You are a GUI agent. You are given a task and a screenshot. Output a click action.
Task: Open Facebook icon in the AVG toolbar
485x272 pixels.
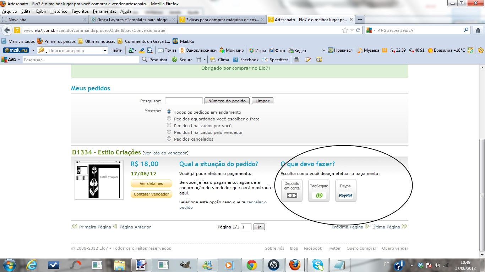pyautogui.click(x=246, y=59)
